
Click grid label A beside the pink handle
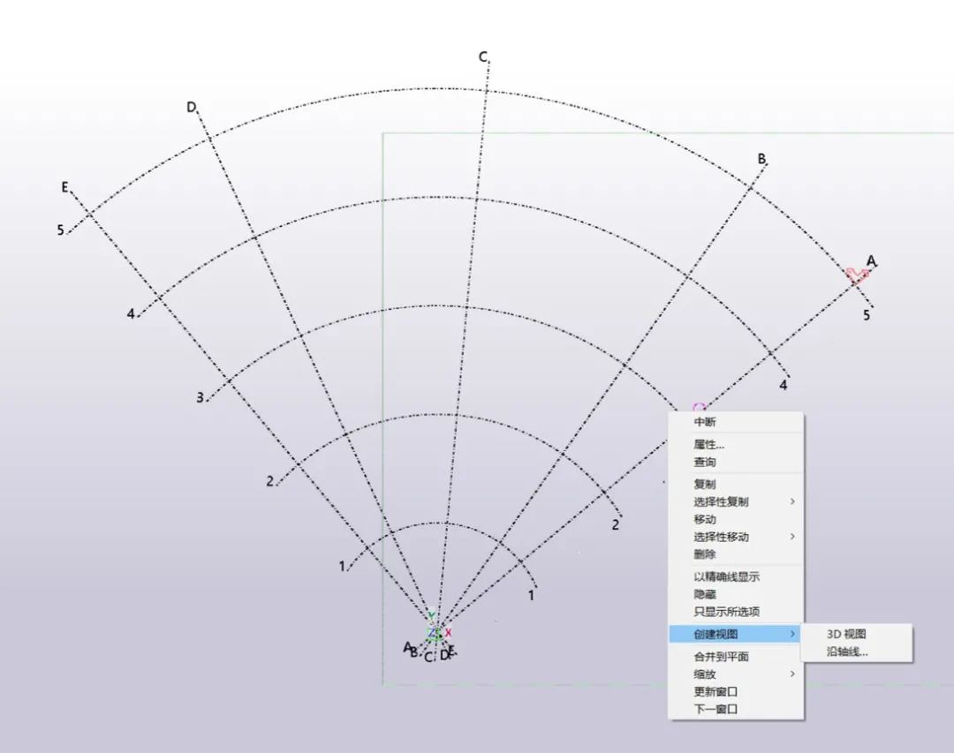871,261
